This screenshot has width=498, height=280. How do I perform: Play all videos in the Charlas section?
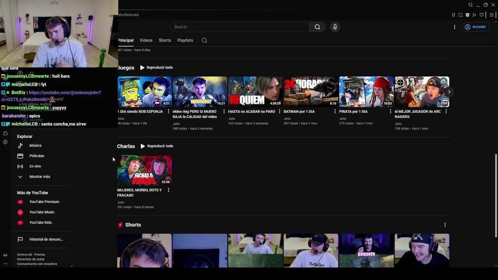tap(157, 146)
